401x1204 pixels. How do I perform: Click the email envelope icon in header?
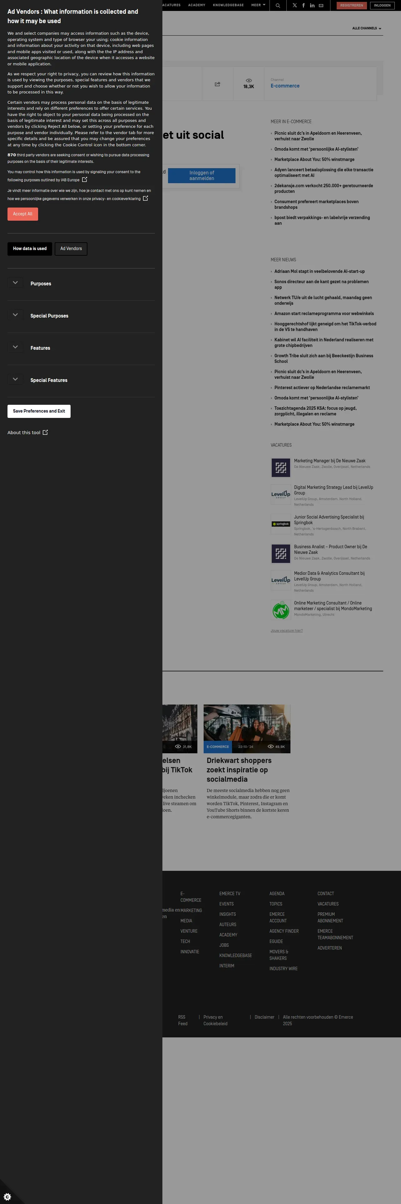321,6
